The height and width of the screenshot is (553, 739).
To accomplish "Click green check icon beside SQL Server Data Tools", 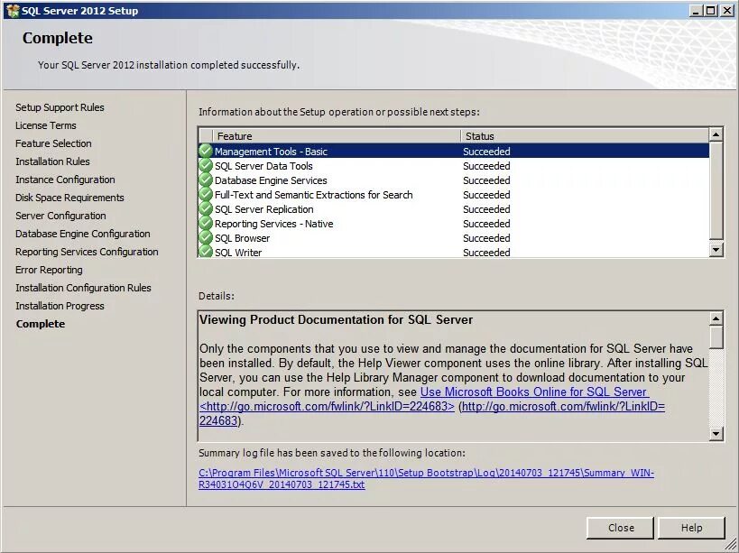I will [206, 165].
